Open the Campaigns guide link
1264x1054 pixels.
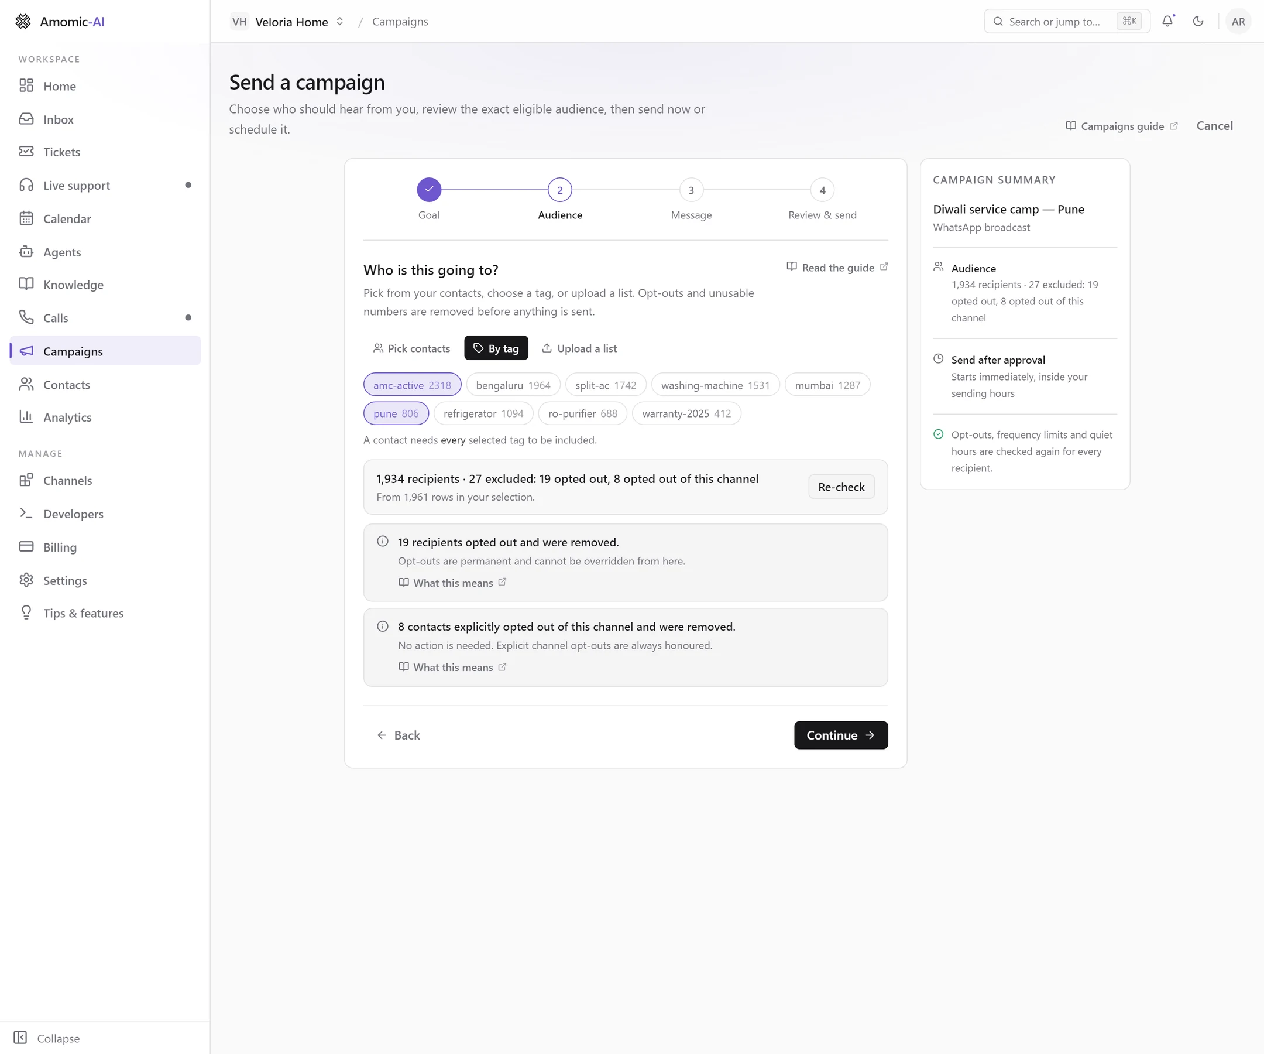(x=1121, y=126)
